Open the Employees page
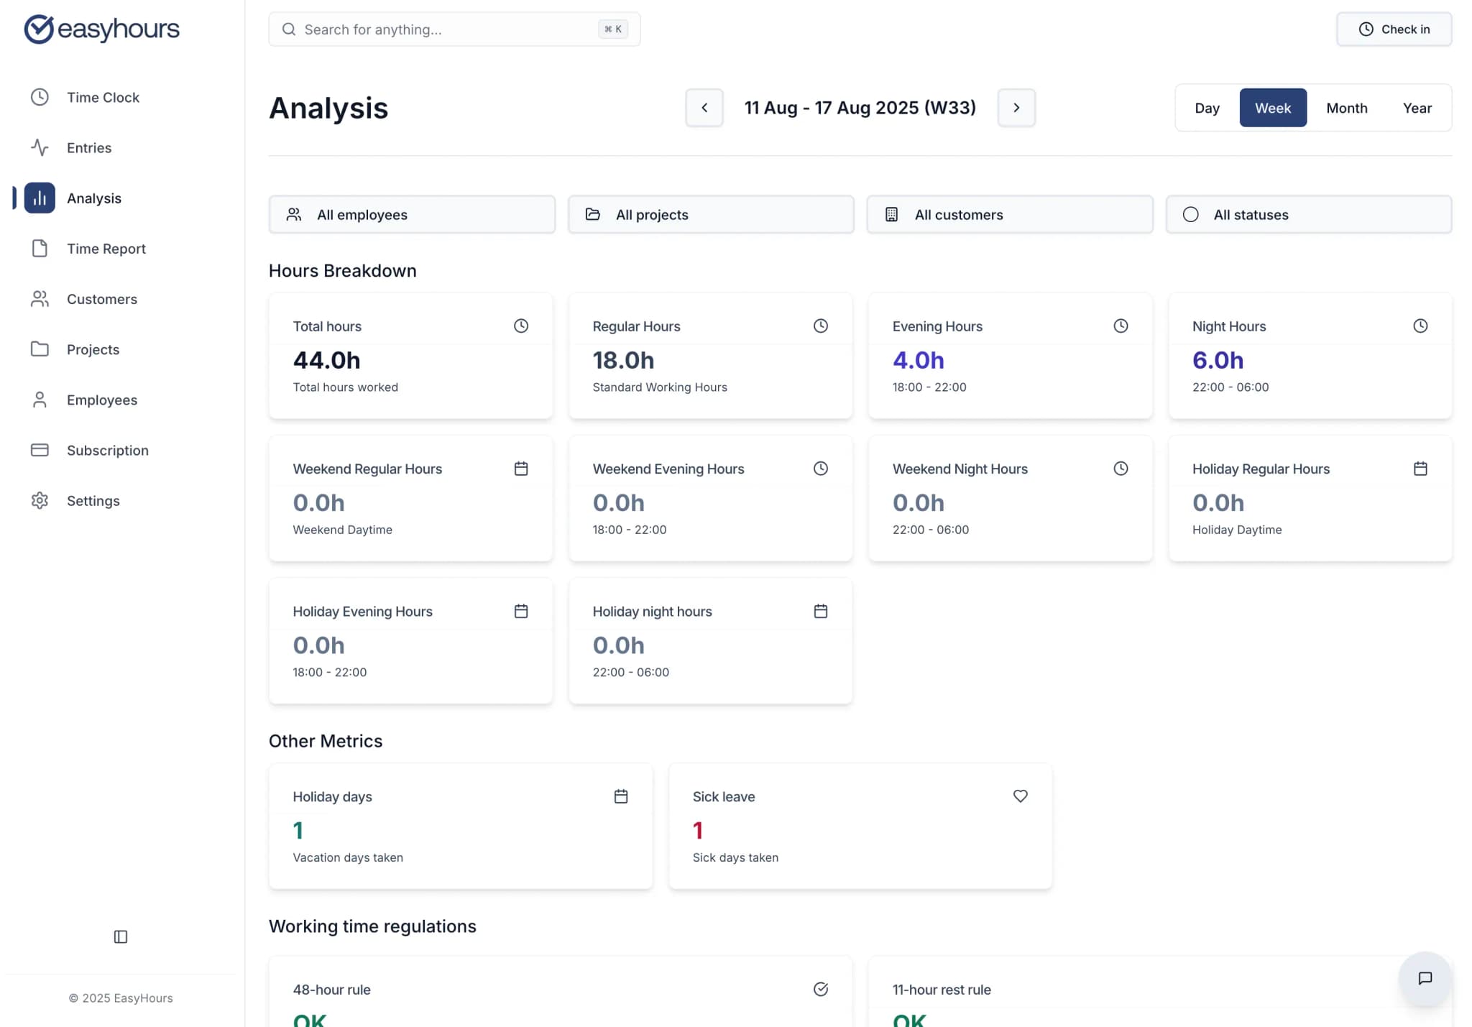The image size is (1472, 1027). click(x=102, y=400)
